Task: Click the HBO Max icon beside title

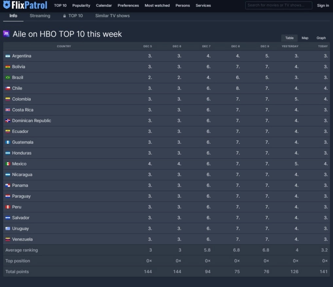Action: (x=6, y=34)
